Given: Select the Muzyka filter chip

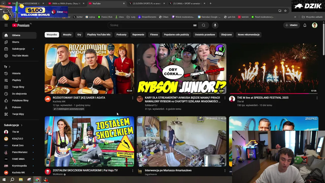Looking at the screenshot, I should [67, 35].
